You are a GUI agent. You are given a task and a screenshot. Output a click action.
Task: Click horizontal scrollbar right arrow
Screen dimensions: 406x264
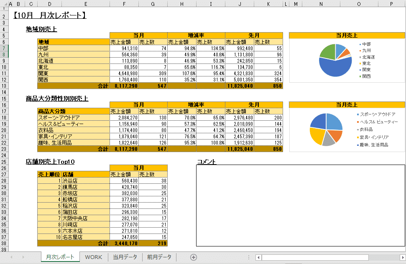coord(403,257)
